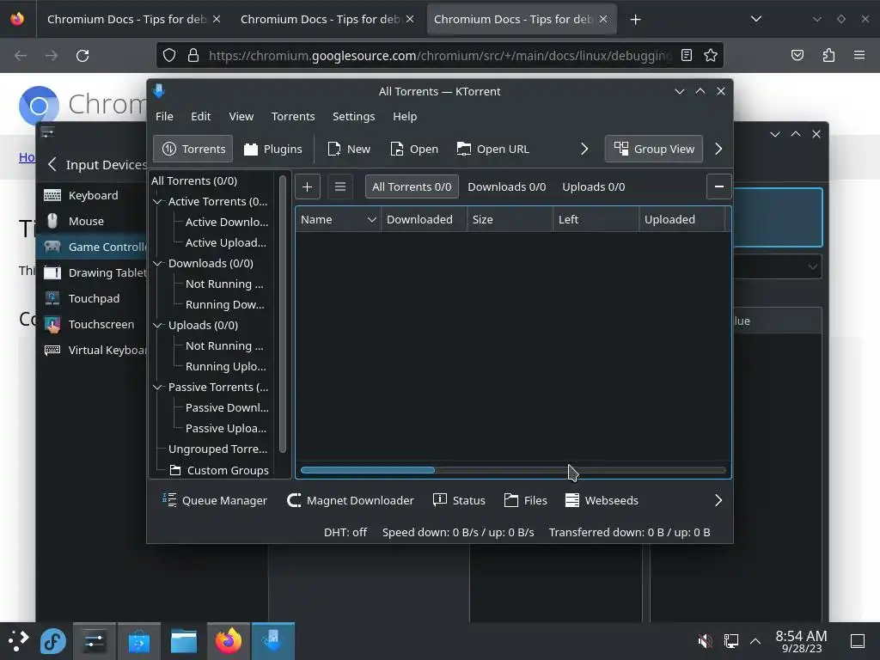Sort by the Left column header
The height and width of the screenshot is (660, 880).
coord(596,219)
